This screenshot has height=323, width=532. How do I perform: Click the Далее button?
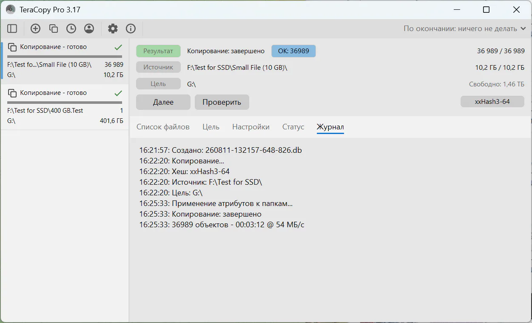[x=163, y=102]
